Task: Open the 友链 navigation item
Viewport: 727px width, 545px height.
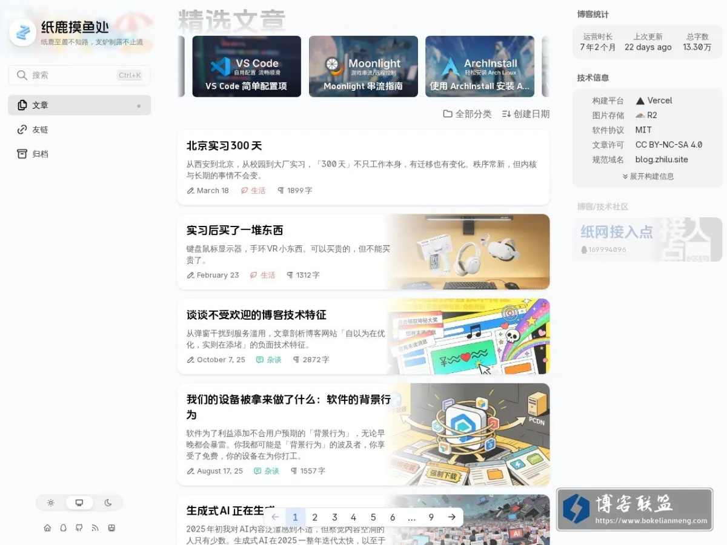Action: 79,130
